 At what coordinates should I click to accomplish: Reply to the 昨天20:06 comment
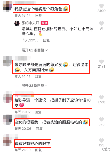pos(39,129)
